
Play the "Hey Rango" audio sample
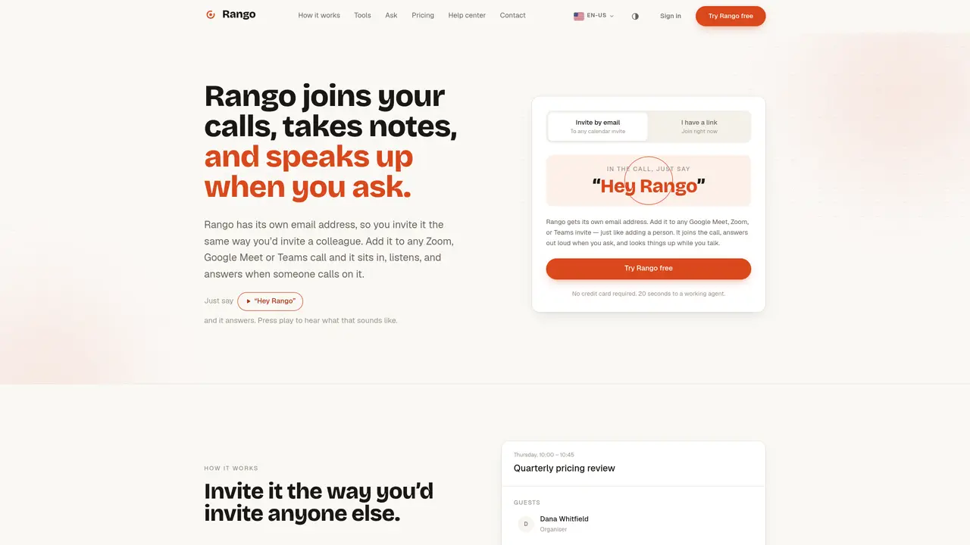pyautogui.click(x=270, y=301)
